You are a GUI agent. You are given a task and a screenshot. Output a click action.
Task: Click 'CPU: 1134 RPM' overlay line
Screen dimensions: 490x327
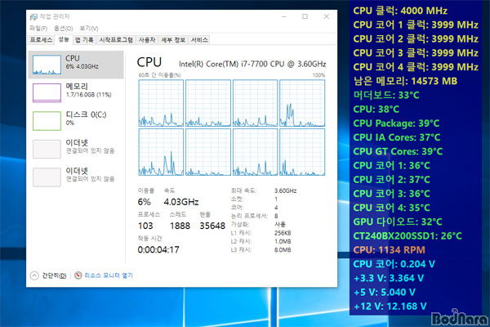(389, 250)
